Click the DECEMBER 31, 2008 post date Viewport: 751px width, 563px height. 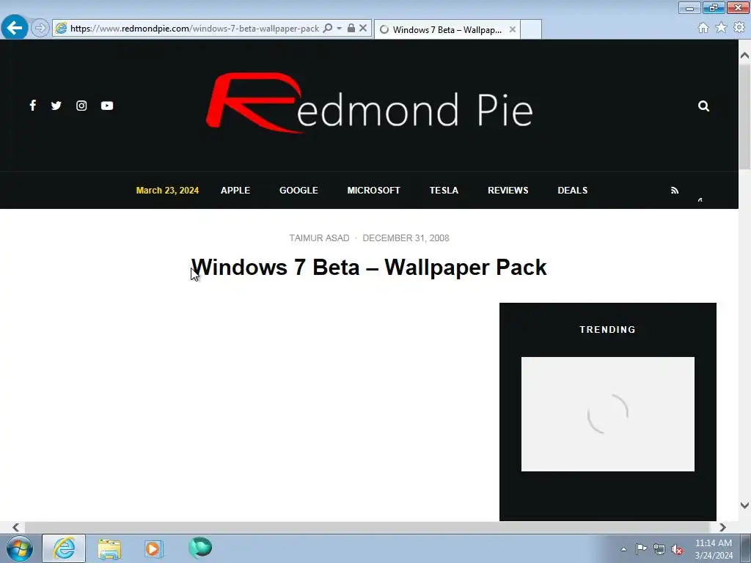pyautogui.click(x=406, y=238)
